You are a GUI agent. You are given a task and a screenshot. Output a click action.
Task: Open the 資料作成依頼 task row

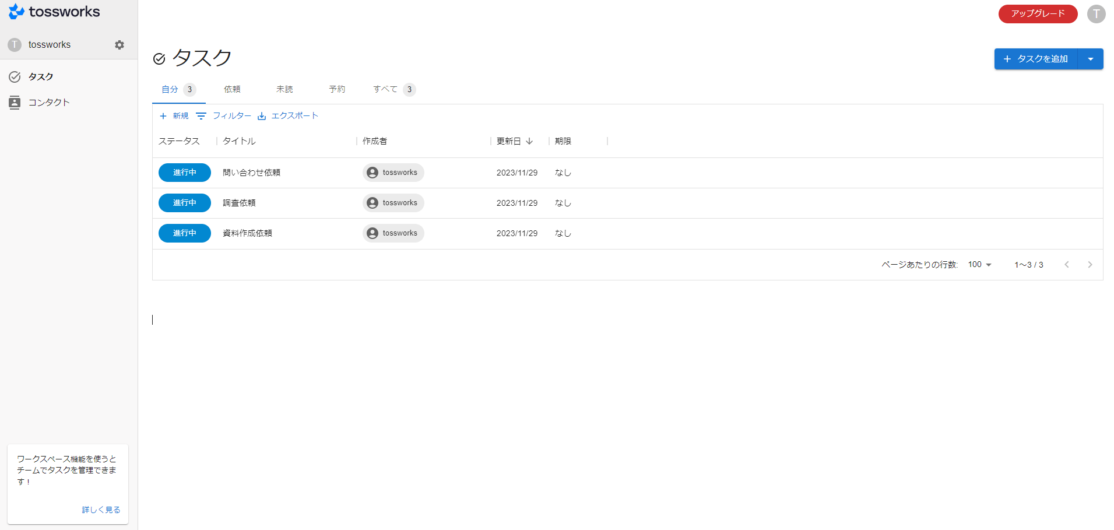click(x=247, y=233)
